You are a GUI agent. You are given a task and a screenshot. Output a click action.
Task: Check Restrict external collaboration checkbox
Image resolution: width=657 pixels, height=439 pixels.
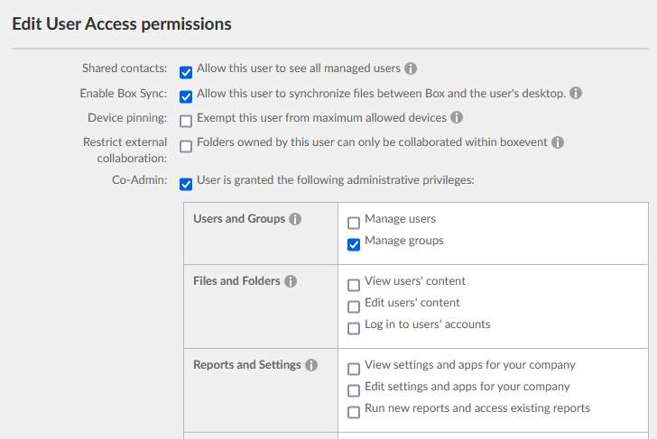pyautogui.click(x=186, y=146)
